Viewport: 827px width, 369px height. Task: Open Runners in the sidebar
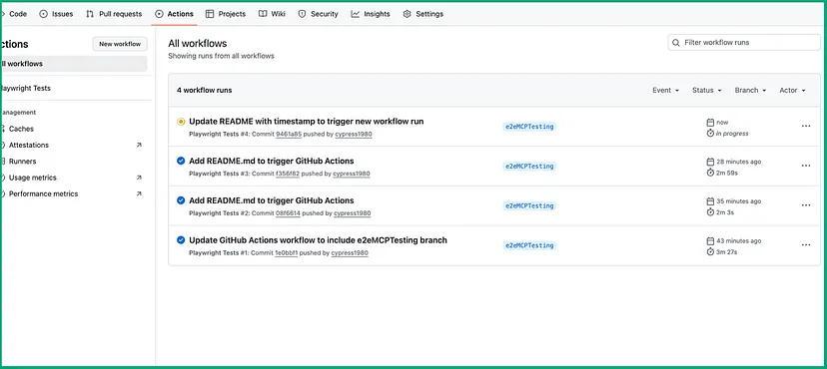coord(22,162)
